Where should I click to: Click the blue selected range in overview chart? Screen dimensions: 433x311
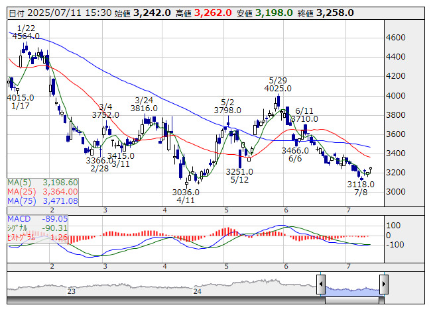[x=352, y=291]
